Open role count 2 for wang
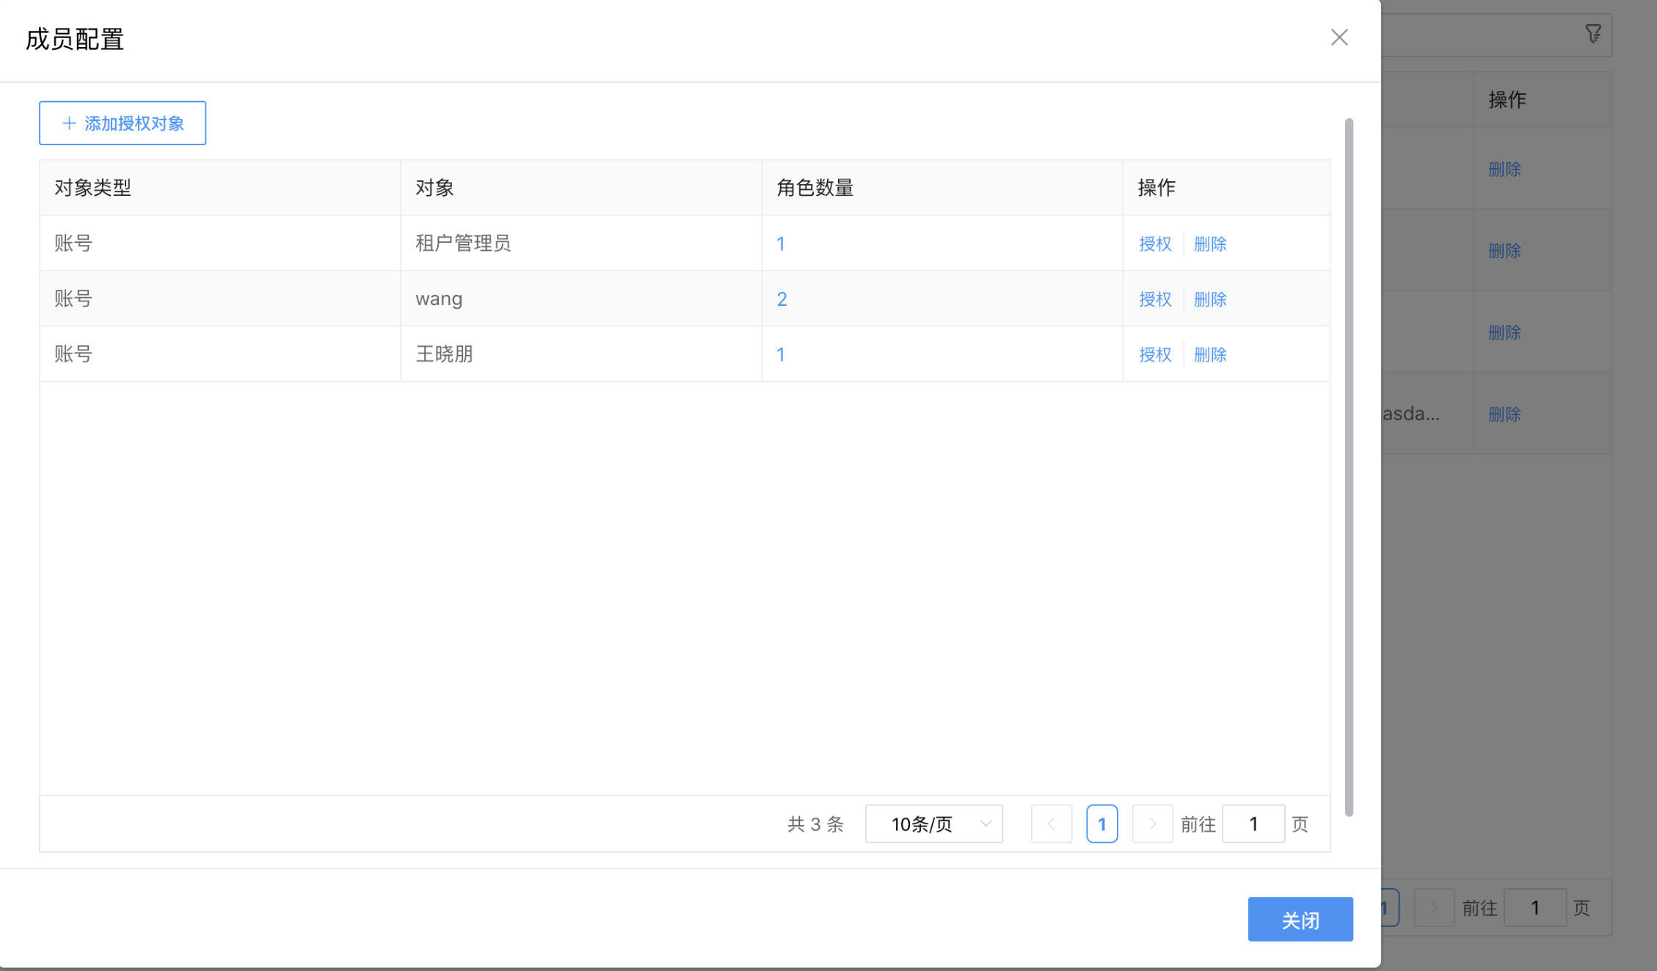The height and width of the screenshot is (971, 1657). point(781,298)
